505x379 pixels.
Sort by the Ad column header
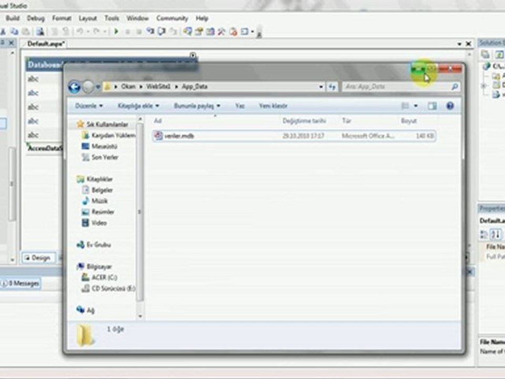coord(158,121)
